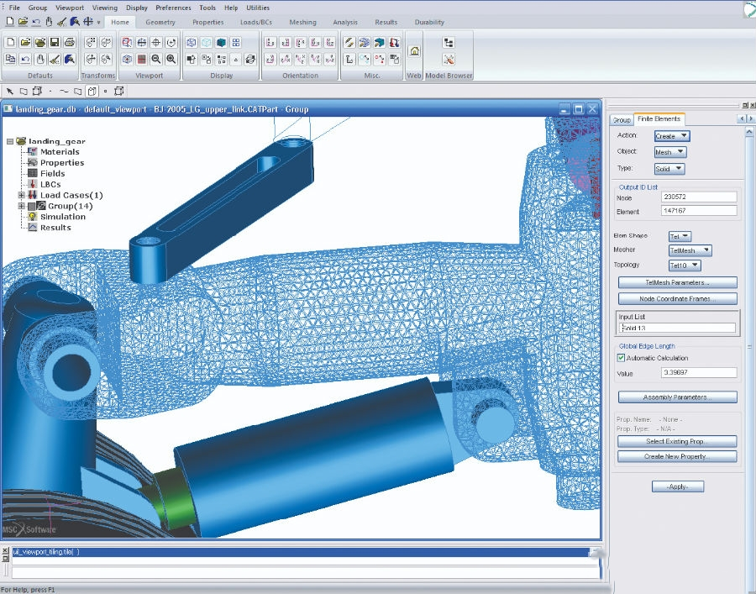Open the Materials node in model tree
The image size is (756, 594).
point(60,152)
